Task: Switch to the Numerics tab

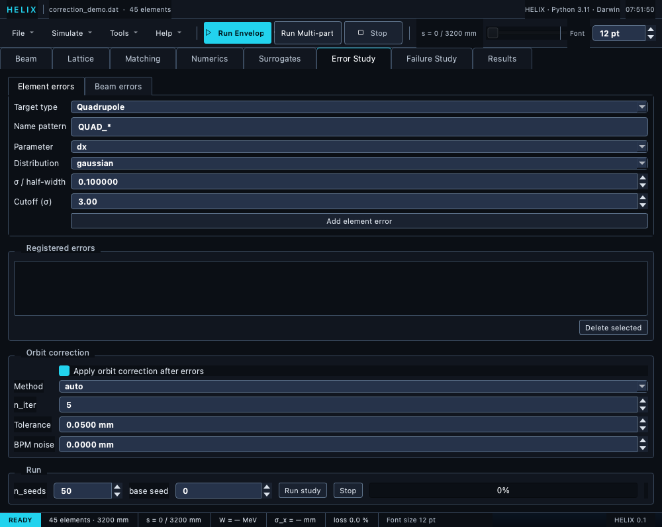Action: coord(209,59)
